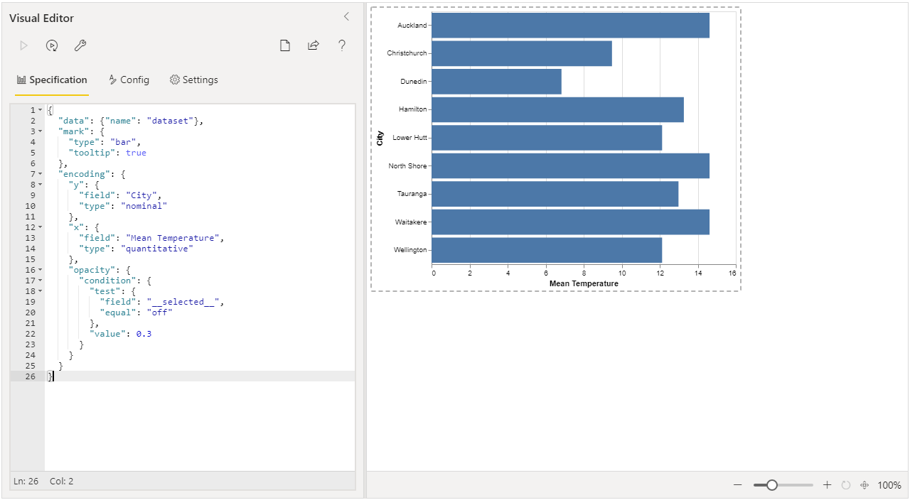Click the "Ln: 26" status bar entry
This screenshot has width=910, height=500.
(x=26, y=482)
